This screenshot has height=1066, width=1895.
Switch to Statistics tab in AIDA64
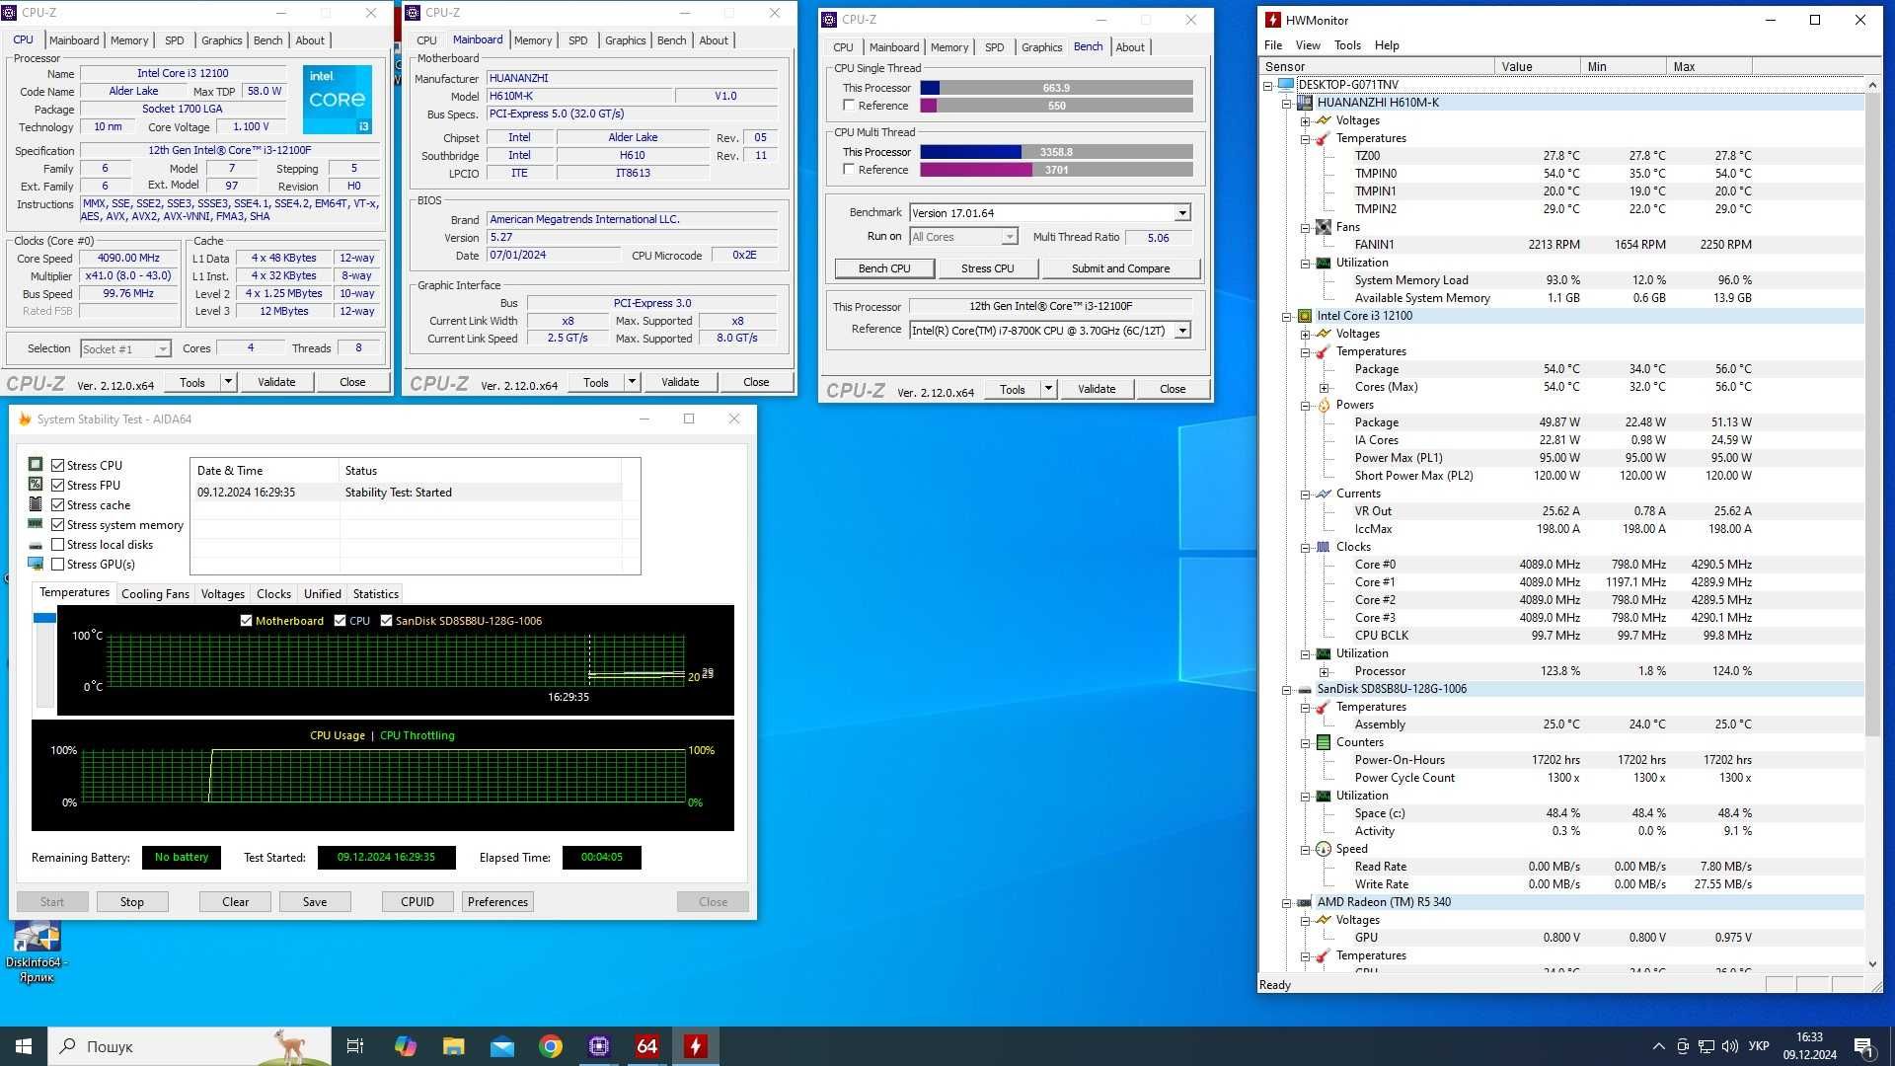[x=375, y=594]
